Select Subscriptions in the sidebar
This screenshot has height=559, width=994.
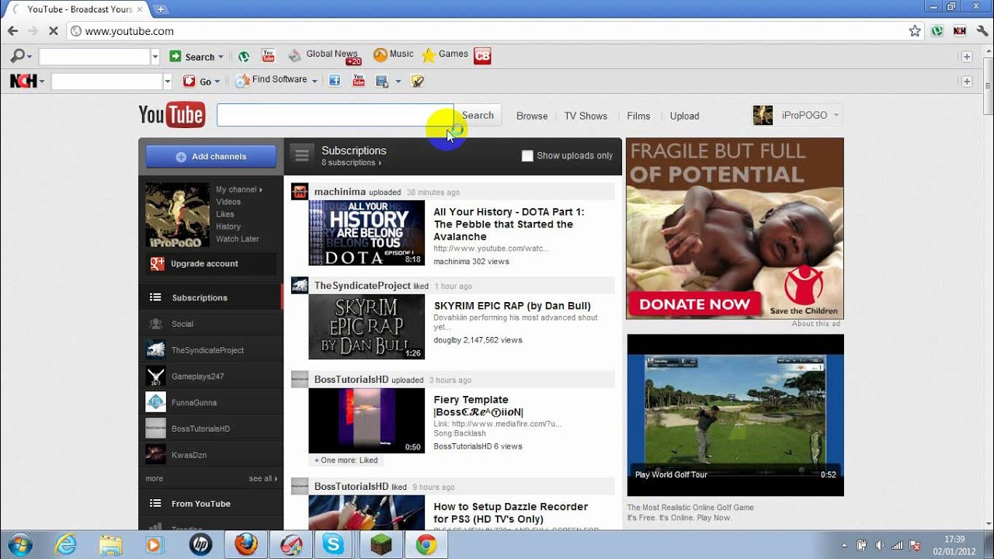coord(210,297)
